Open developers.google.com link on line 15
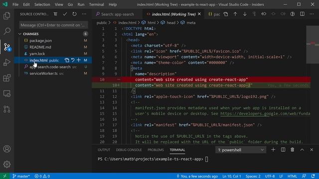Image resolution: width=319 pixels, height=179 pixels. (x=265, y=114)
